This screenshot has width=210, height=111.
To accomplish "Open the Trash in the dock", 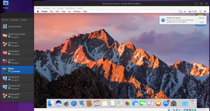I will [x=192, y=103].
